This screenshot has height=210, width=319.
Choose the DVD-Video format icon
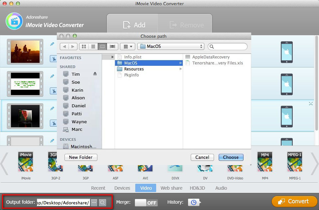[235, 168]
